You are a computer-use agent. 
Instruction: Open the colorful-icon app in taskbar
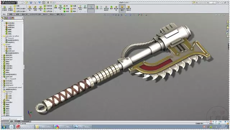tap(63, 127)
